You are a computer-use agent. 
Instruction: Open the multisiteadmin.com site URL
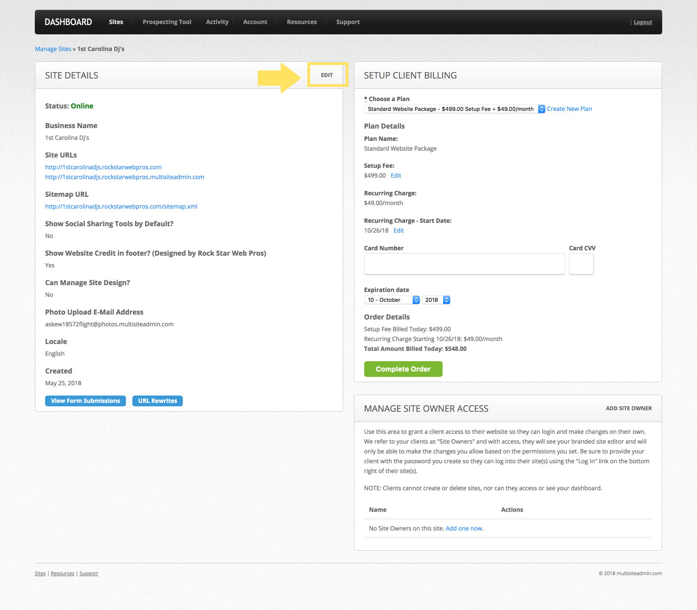124,177
